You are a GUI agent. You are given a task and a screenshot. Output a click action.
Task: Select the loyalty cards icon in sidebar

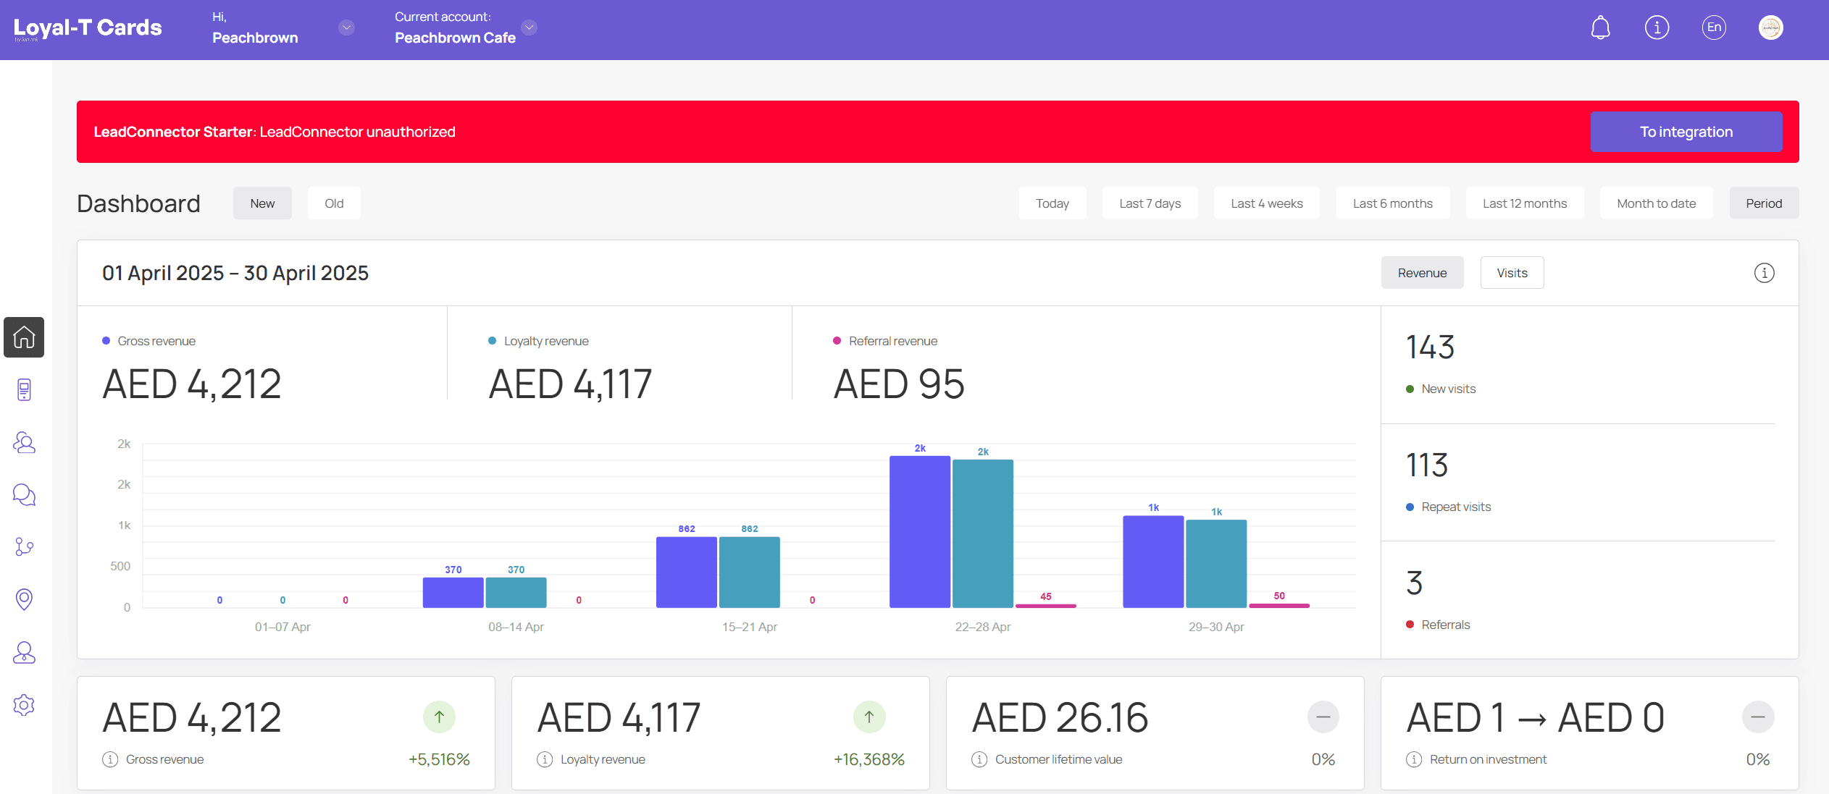pyautogui.click(x=23, y=389)
